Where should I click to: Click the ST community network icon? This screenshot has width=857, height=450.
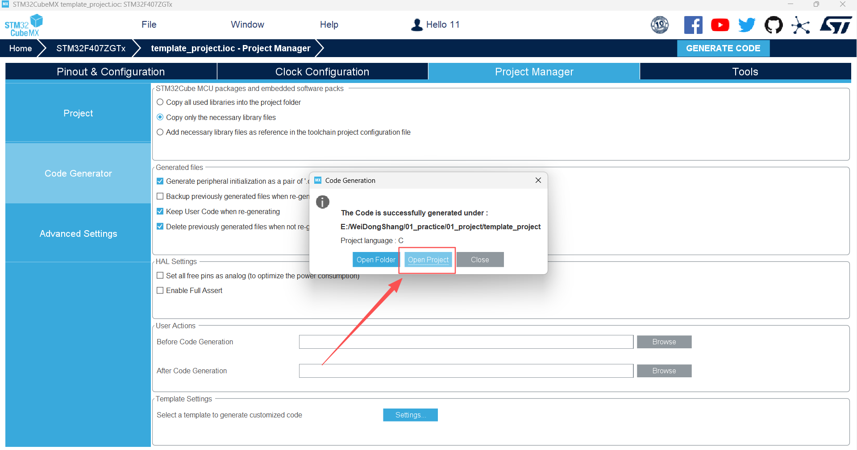801,25
